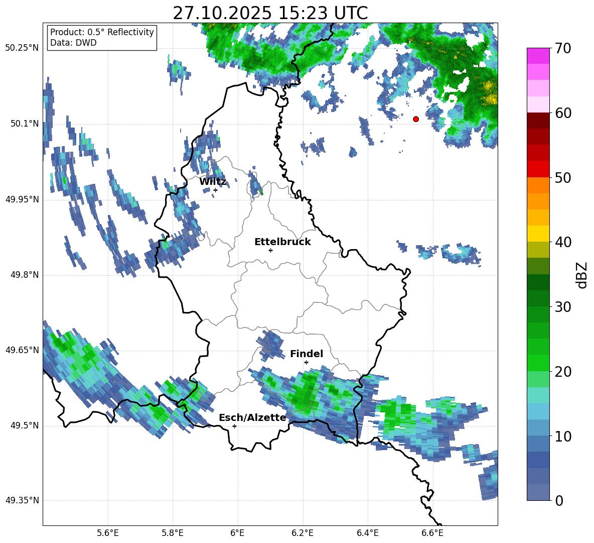Click the 6.2°E longitude label

pos(303,533)
